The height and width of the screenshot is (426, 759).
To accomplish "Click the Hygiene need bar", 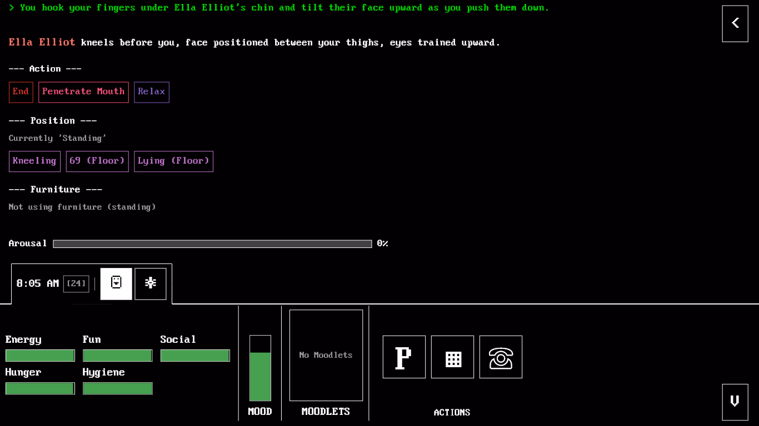I will (x=117, y=388).
